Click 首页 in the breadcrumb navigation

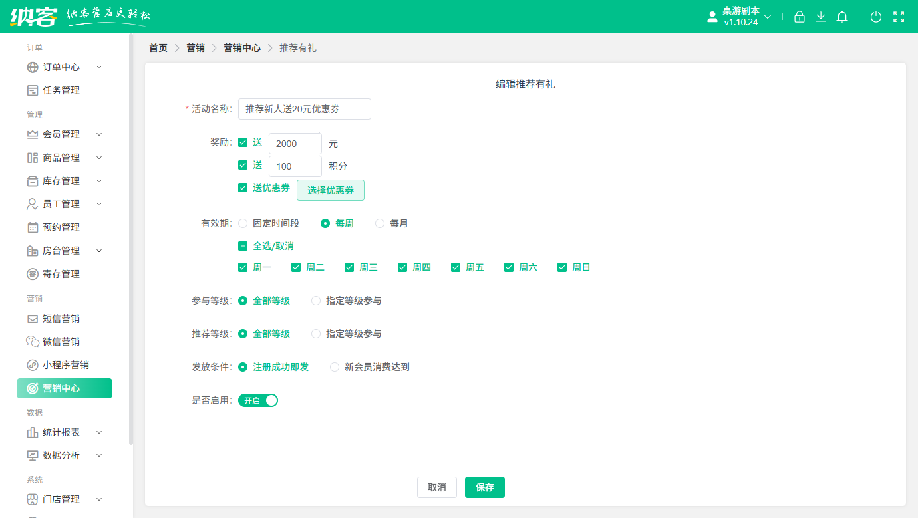coord(158,47)
